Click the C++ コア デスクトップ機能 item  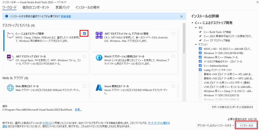[x=217, y=40]
